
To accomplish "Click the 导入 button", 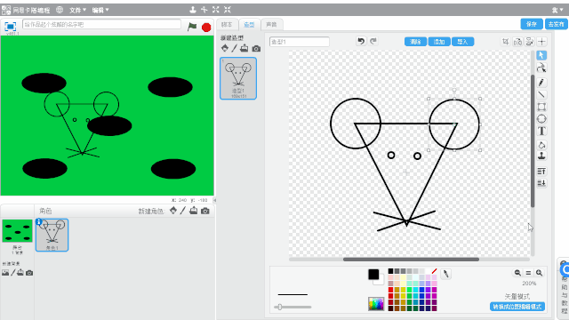I will point(462,42).
